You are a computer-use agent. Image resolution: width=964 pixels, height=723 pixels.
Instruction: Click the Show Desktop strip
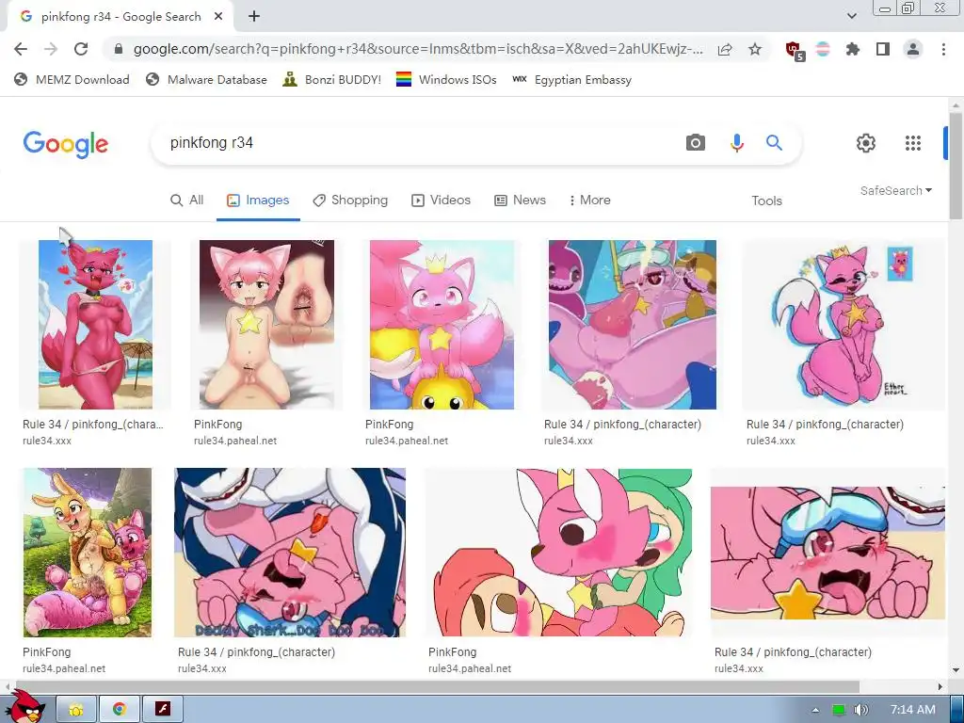(957, 710)
